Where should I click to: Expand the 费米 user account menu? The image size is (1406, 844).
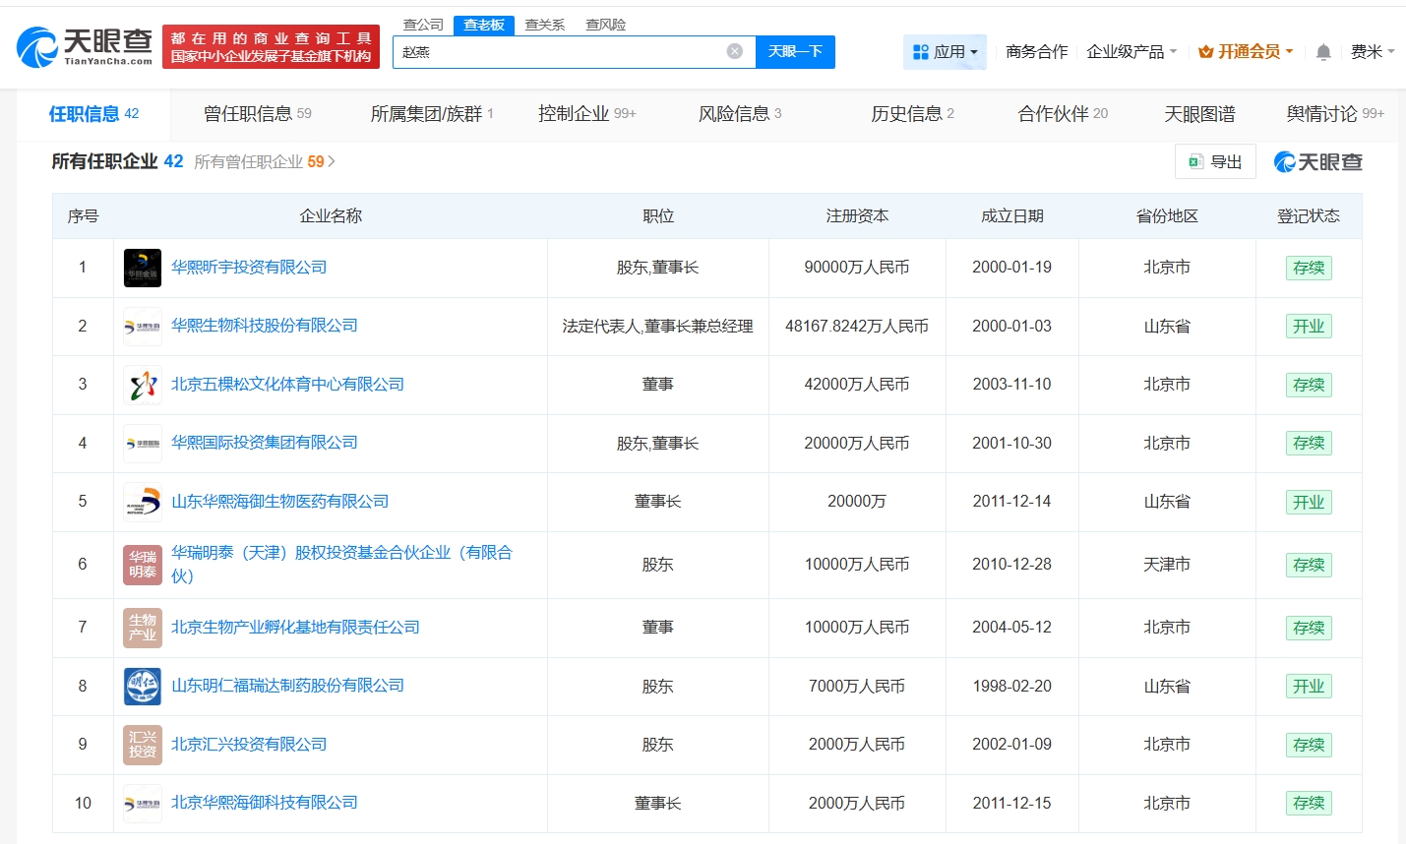tap(1372, 52)
